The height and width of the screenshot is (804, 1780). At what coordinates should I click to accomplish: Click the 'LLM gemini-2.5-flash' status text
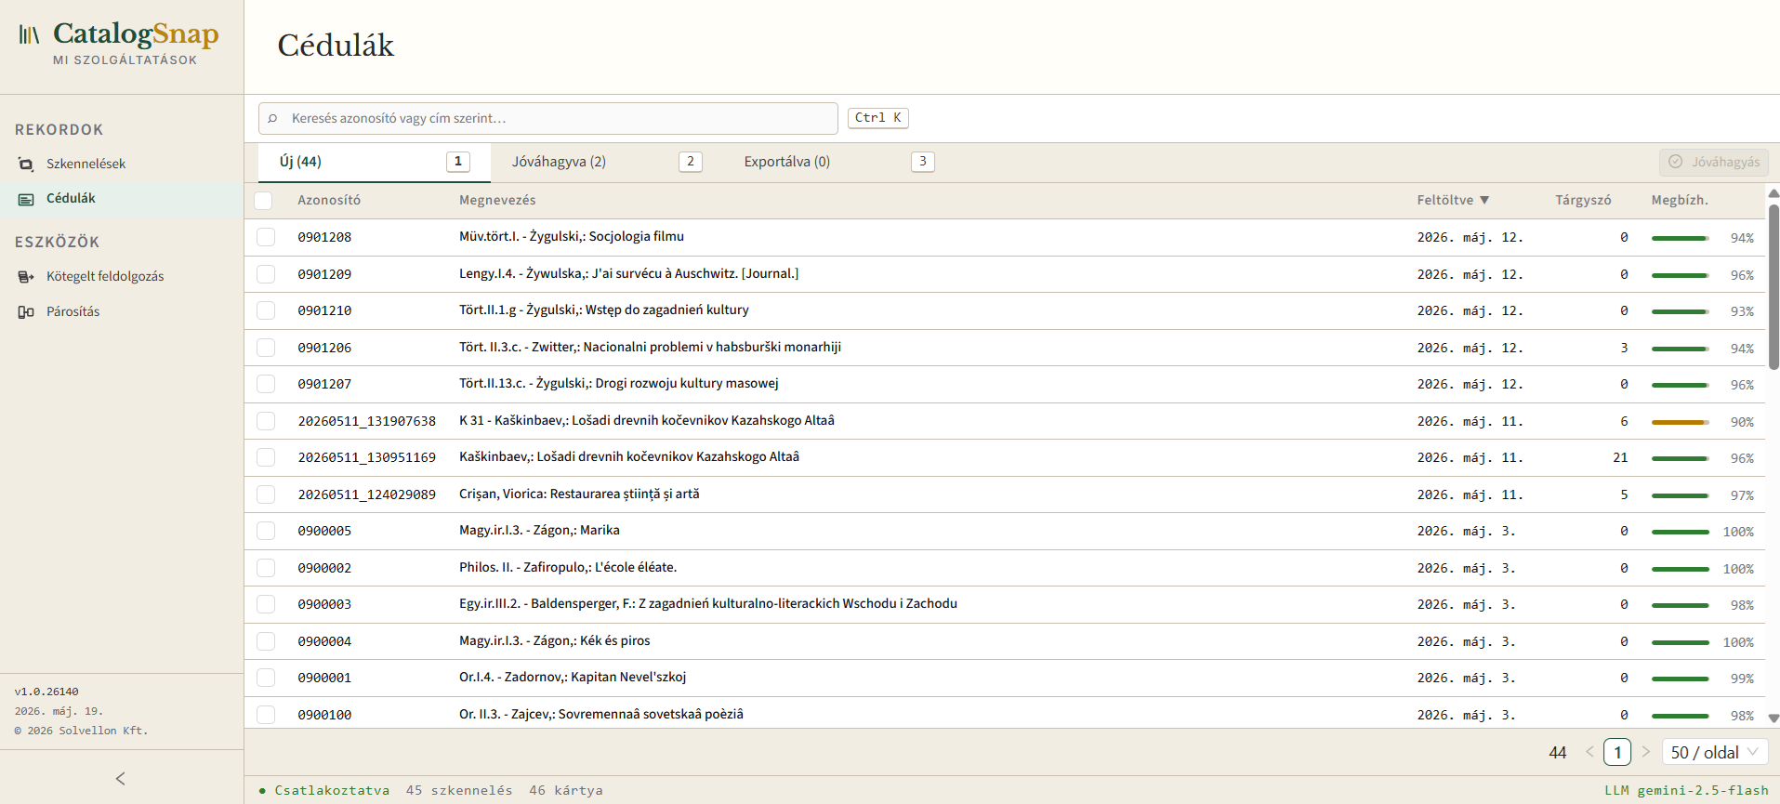(x=1686, y=790)
